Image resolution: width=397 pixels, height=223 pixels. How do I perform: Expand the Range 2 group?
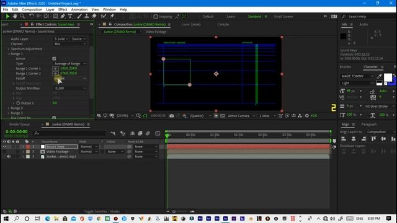tap(9, 108)
